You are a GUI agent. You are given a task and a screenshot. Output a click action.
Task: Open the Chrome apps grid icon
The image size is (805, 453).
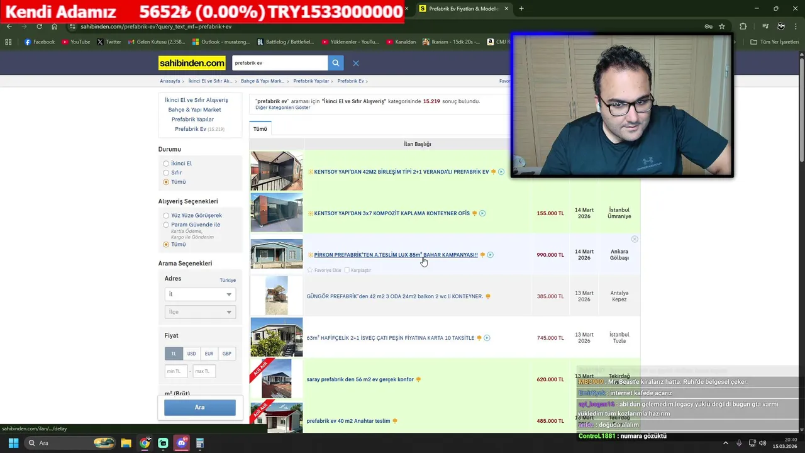click(8, 42)
